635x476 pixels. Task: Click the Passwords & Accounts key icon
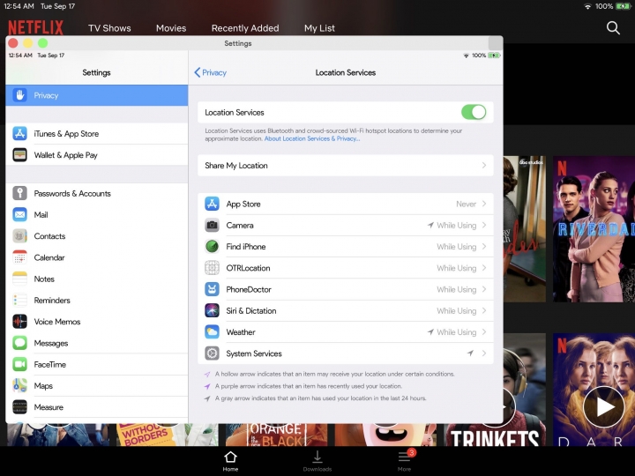[19, 193]
